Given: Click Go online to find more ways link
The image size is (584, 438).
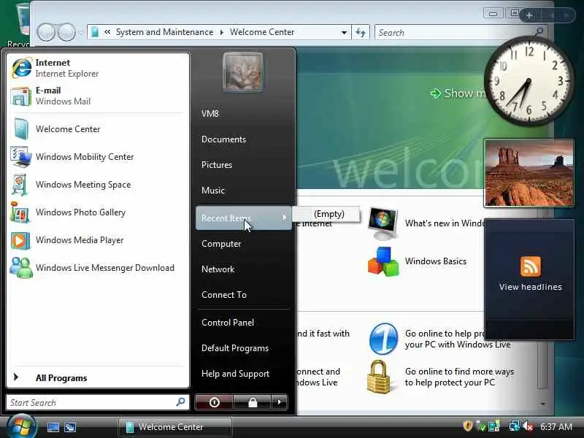Looking at the screenshot, I should (x=459, y=377).
